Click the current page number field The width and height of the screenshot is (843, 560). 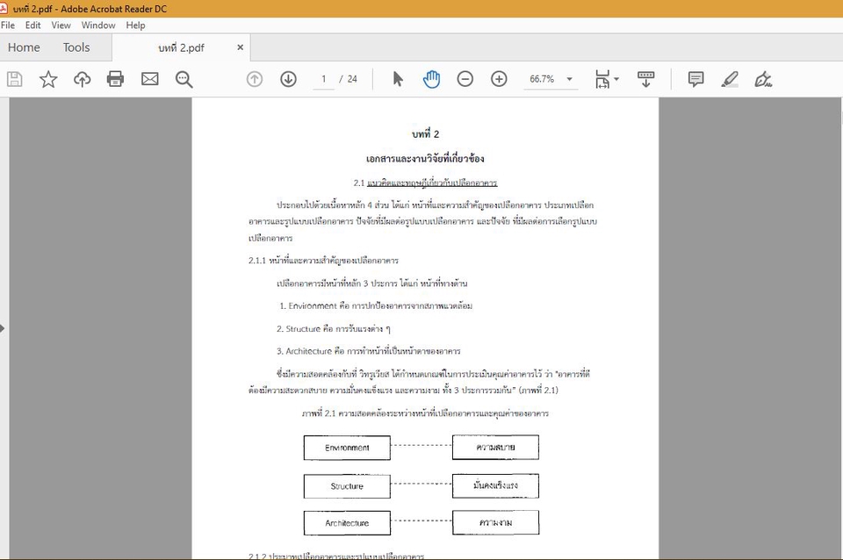coord(324,79)
